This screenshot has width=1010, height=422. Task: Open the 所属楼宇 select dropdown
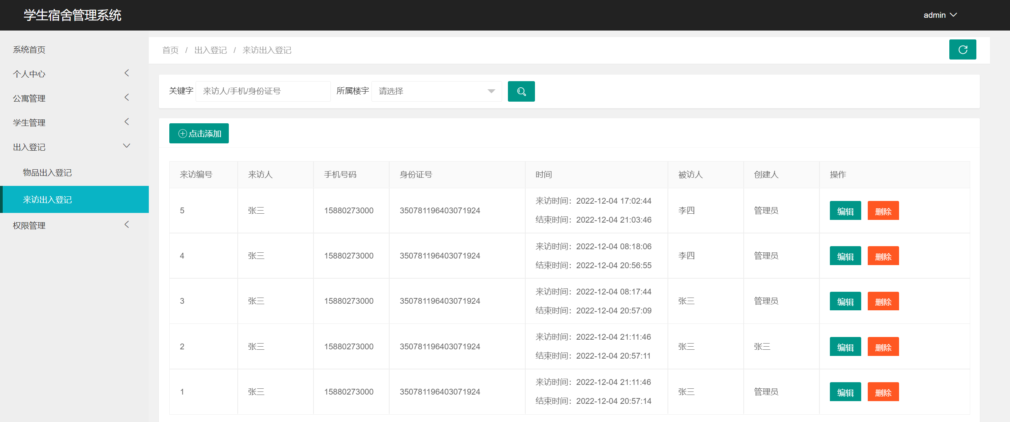[436, 91]
